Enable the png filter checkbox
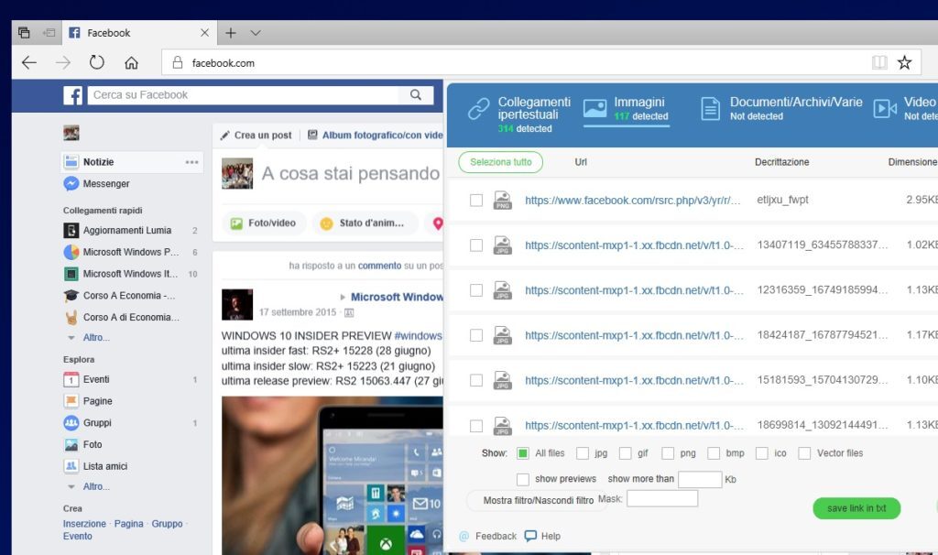 [668, 453]
